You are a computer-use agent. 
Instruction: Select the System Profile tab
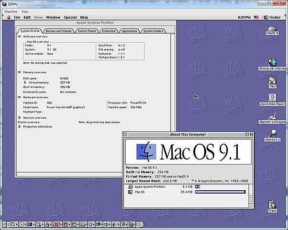coord(30,31)
